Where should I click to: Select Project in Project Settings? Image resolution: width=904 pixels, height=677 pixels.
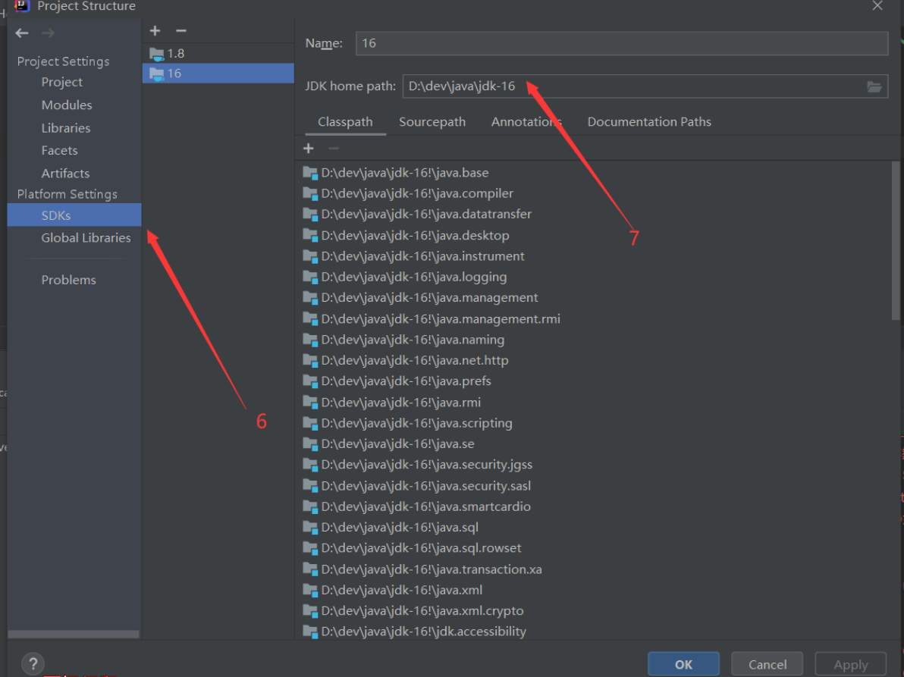[x=61, y=83]
